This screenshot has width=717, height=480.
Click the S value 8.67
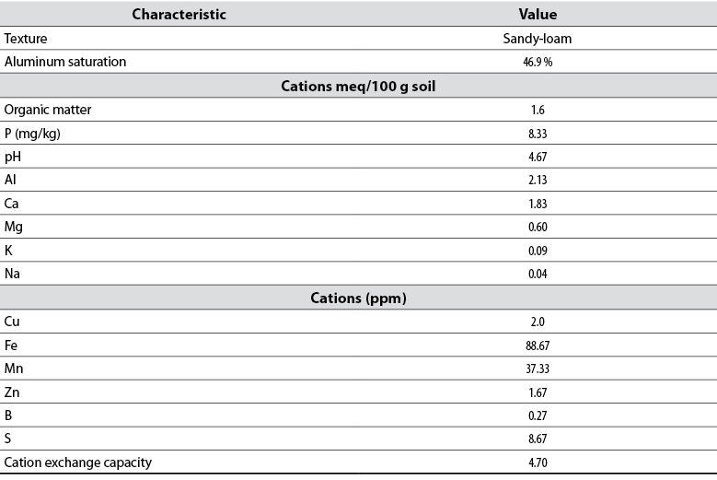[x=538, y=439]
